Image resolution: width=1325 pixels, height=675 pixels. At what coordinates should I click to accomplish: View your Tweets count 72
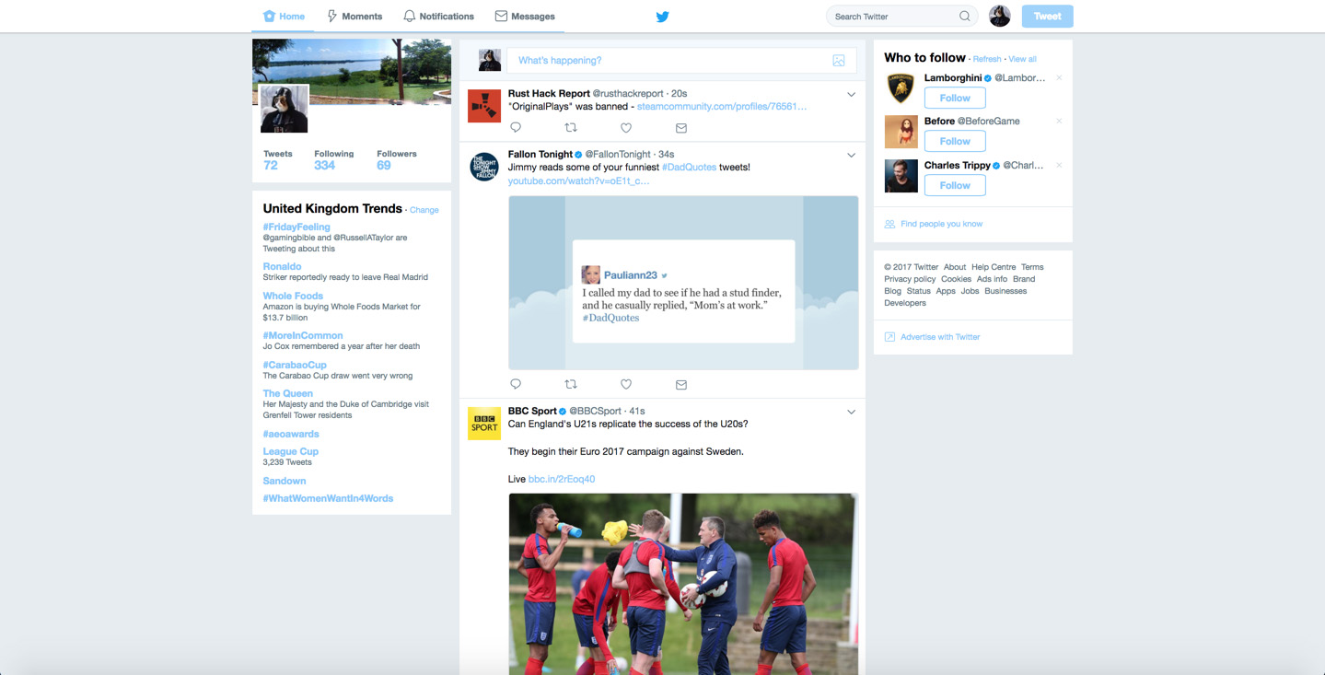[277, 160]
